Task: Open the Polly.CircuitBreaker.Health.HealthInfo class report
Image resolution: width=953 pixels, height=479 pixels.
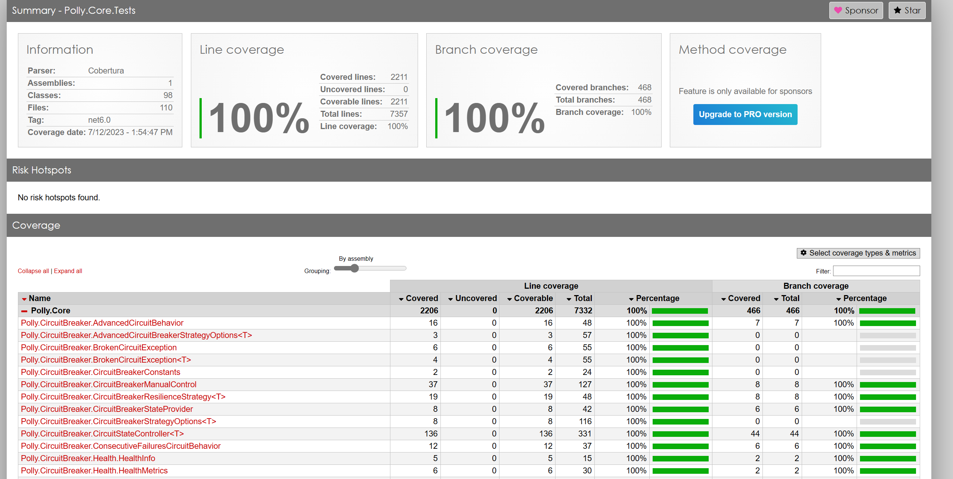Action: tap(88, 458)
